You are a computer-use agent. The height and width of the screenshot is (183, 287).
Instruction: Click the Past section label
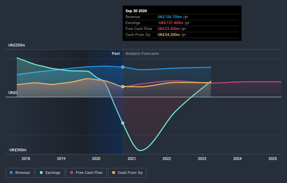(x=116, y=53)
